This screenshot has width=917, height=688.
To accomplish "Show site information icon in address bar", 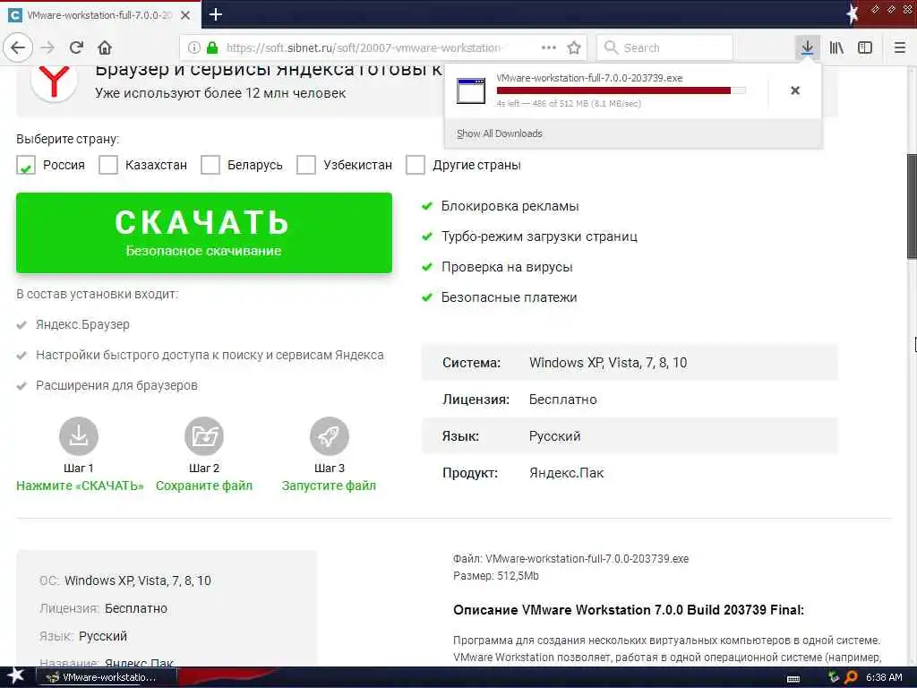I will pos(194,47).
